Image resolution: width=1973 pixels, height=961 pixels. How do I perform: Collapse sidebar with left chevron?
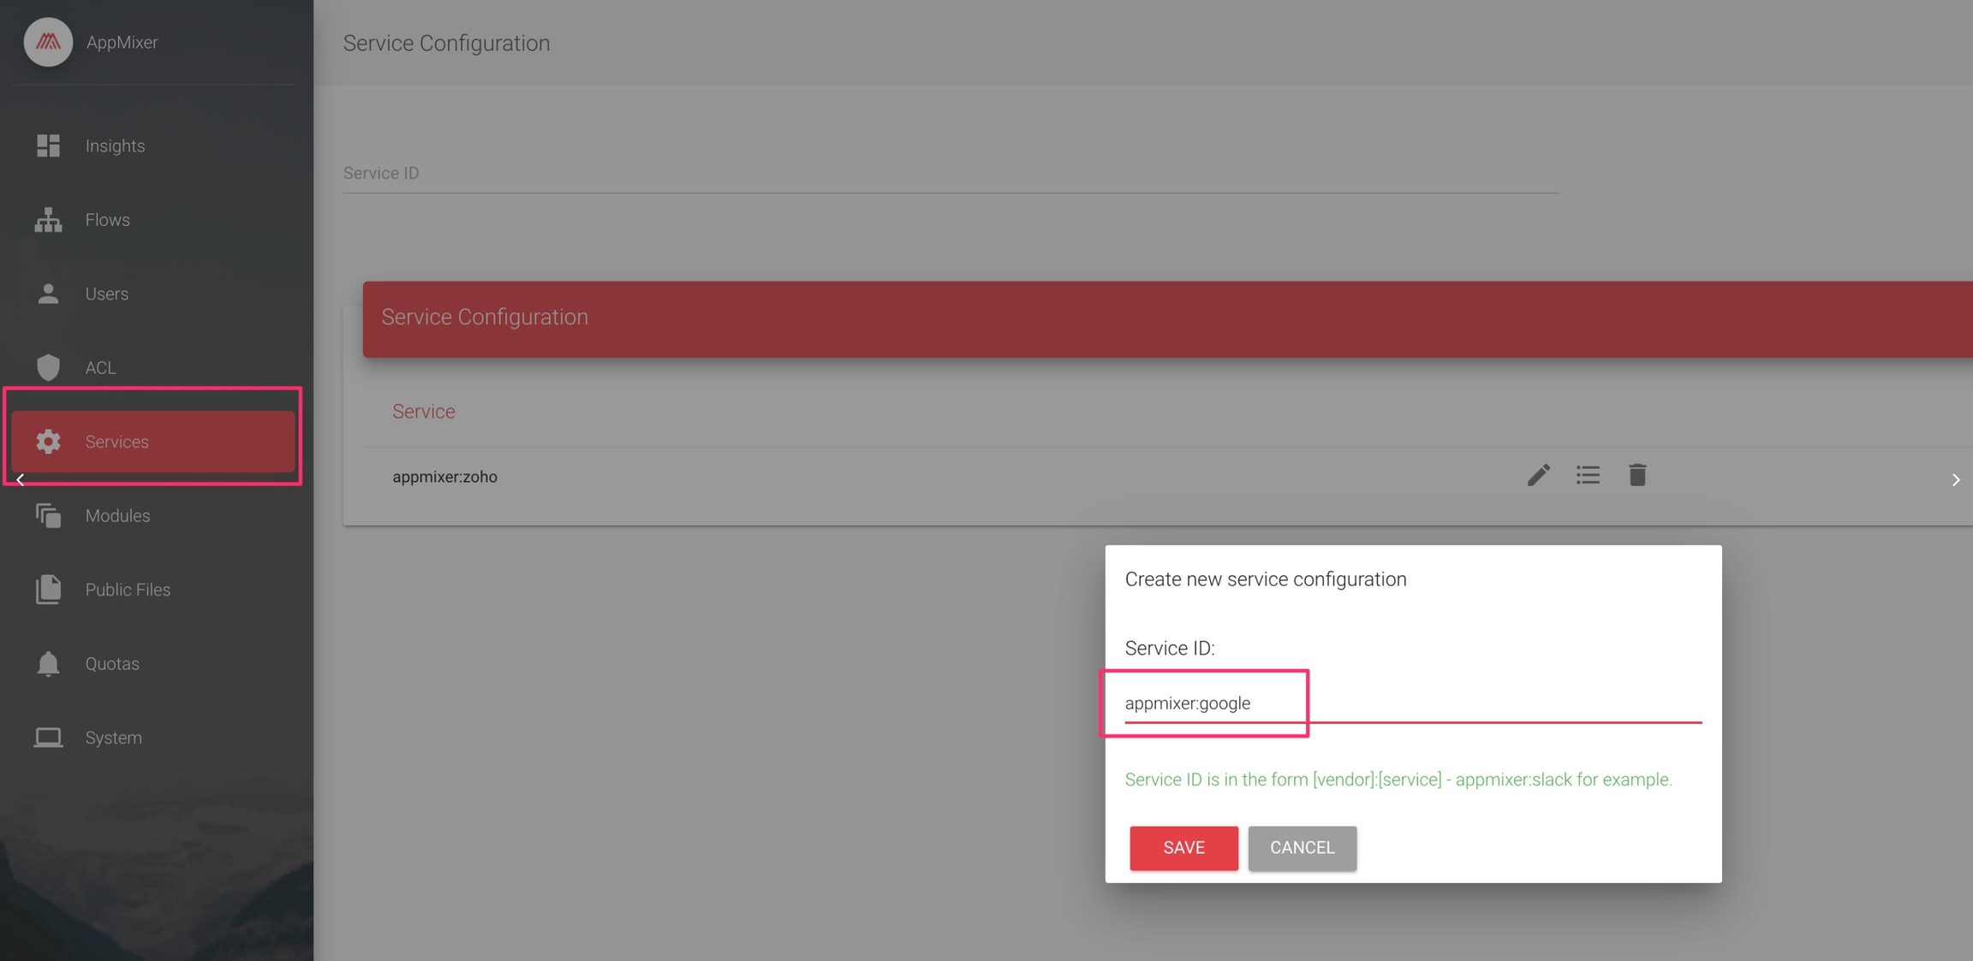(20, 480)
